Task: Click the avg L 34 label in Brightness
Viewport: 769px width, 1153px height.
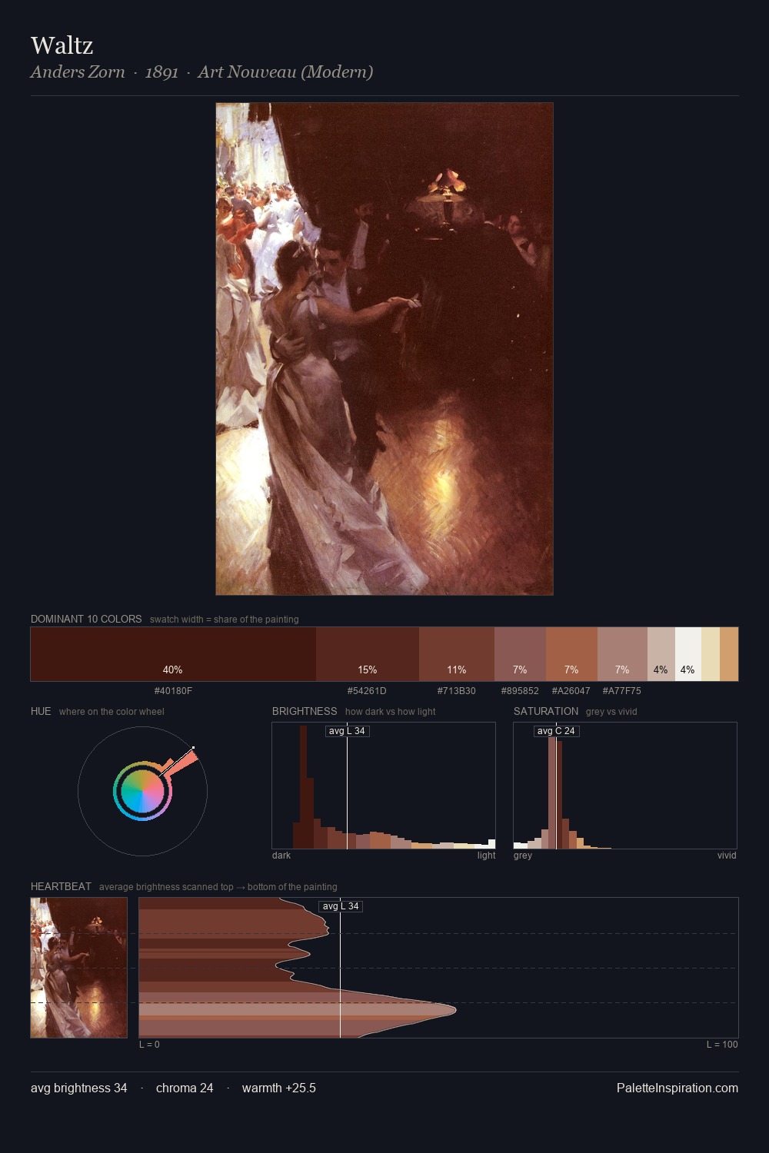Action: point(347,731)
